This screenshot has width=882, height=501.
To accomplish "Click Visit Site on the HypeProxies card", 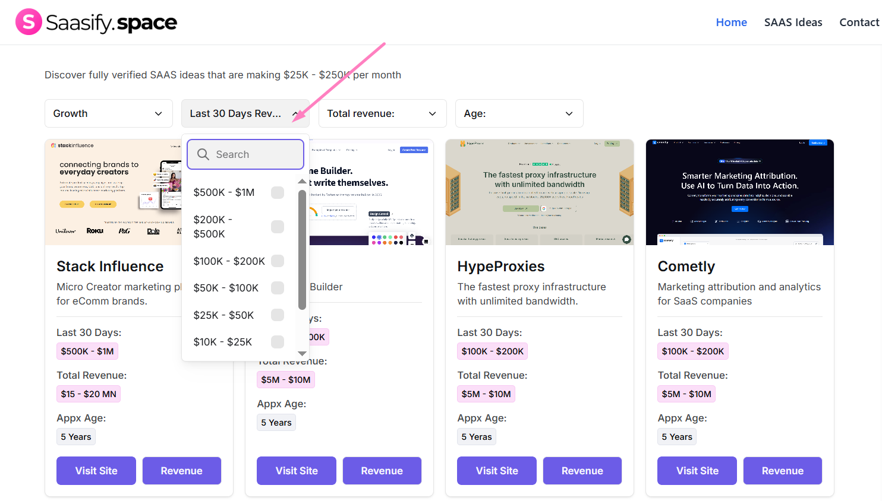I will tap(496, 470).
